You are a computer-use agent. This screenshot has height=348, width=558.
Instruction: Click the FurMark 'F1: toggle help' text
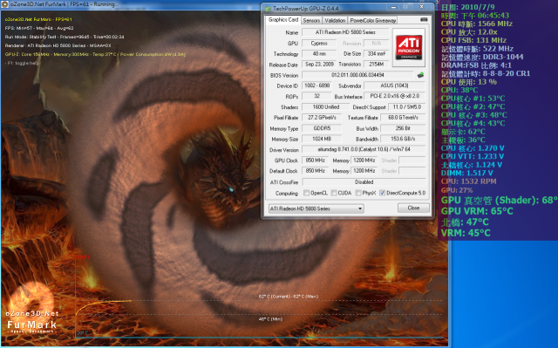pos(23,63)
